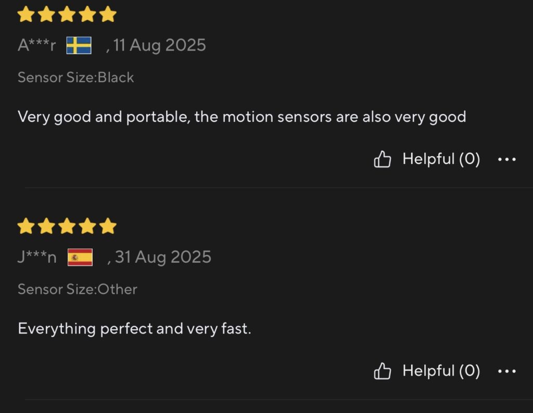
Task: Click the first star of A***r's rating
Action: pyautogui.click(x=26, y=14)
